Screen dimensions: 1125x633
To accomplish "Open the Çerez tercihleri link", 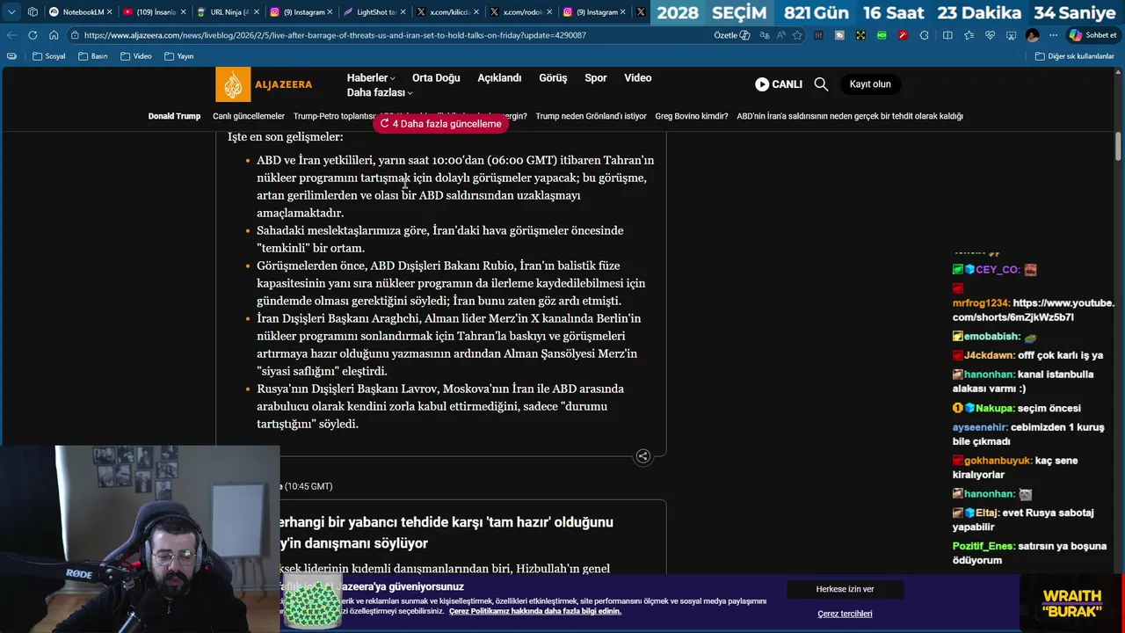I will coord(845,614).
